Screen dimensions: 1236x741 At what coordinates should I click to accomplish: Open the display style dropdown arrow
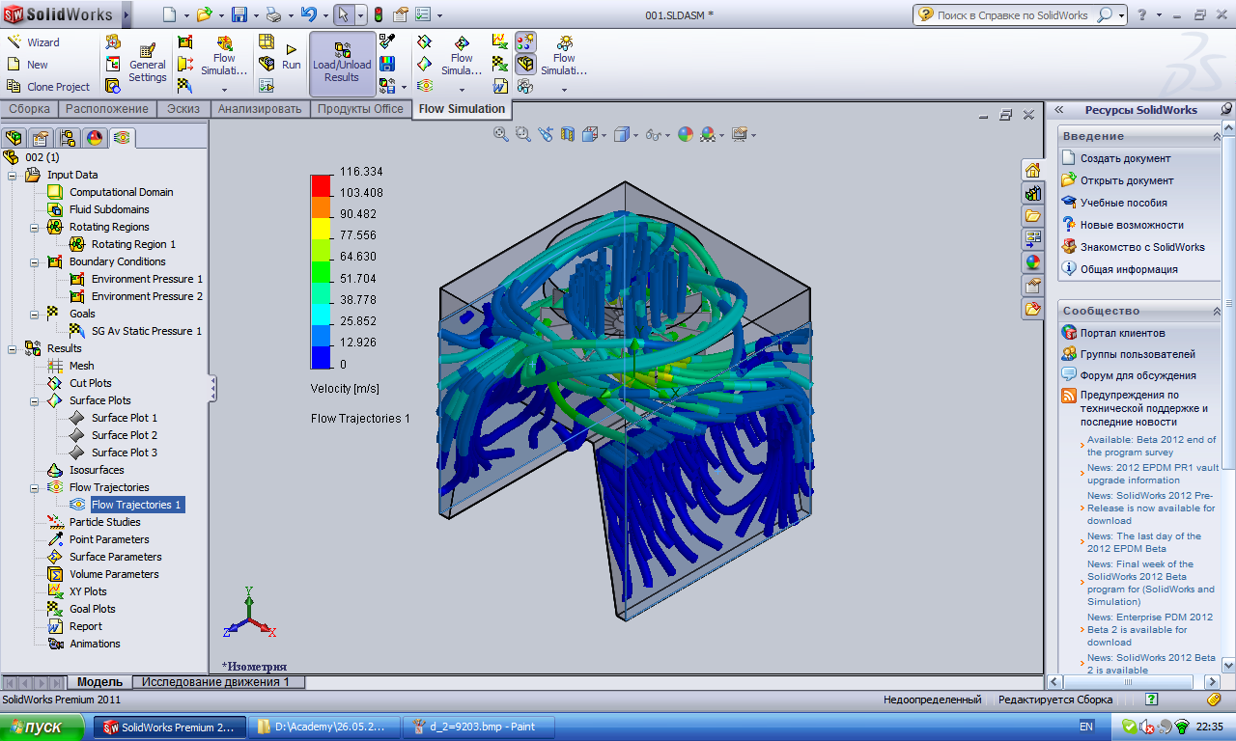pyautogui.click(x=636, y=135)
